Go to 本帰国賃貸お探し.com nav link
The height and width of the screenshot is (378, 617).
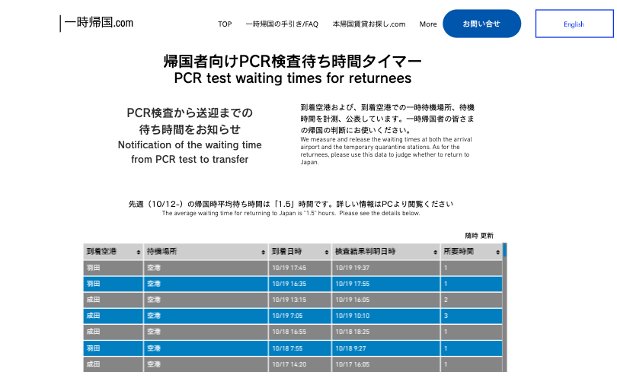(x=369, y=24)
